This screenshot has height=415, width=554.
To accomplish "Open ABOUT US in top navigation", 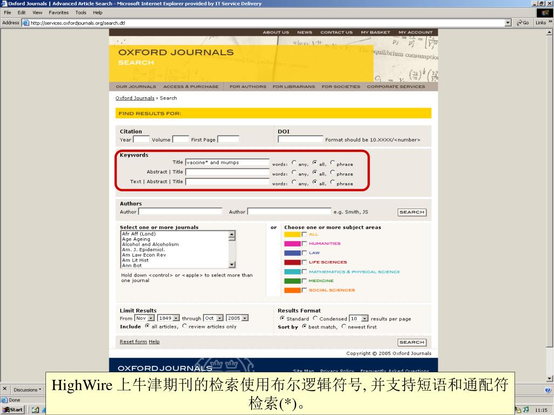I will pos(276,32).
